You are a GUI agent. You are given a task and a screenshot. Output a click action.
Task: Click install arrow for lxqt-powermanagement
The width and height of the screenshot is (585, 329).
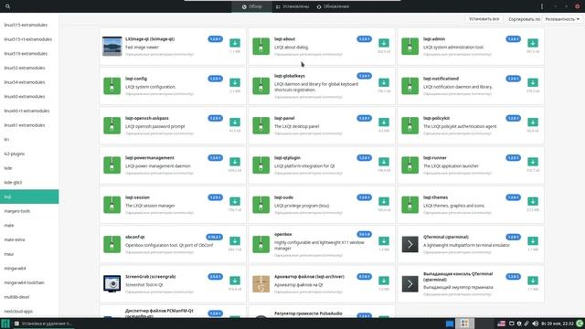235,162
